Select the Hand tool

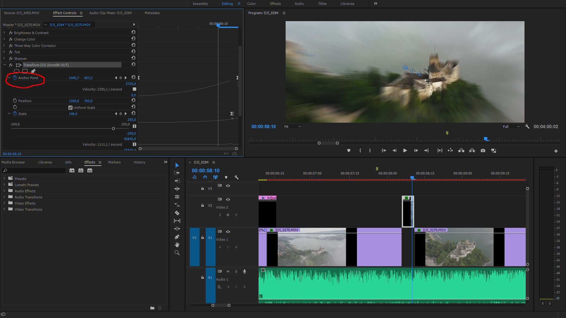pos(177,245)
